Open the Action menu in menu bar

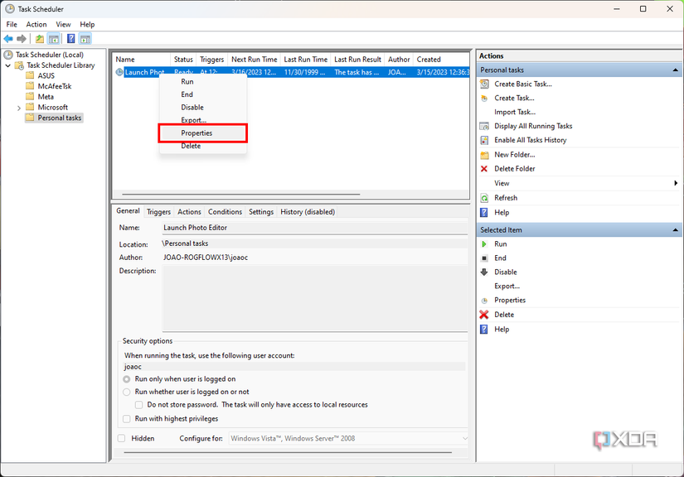[36, 25]
